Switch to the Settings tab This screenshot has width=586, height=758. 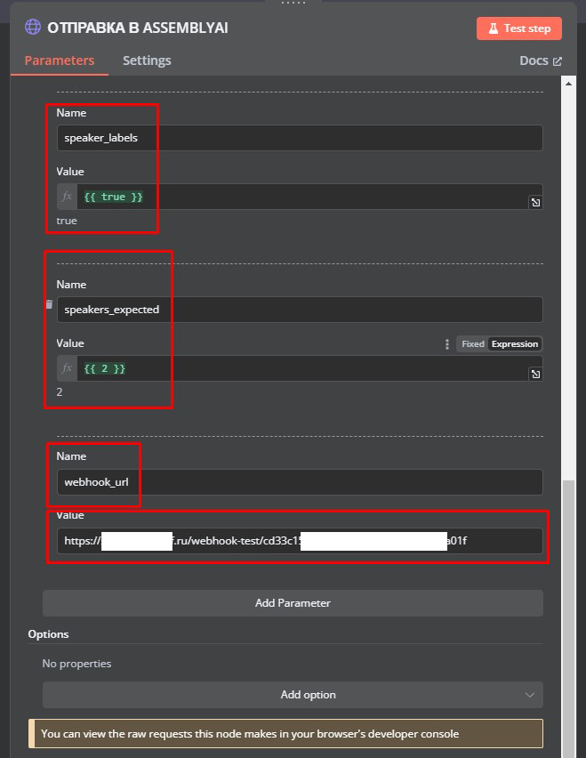(147, 60)
